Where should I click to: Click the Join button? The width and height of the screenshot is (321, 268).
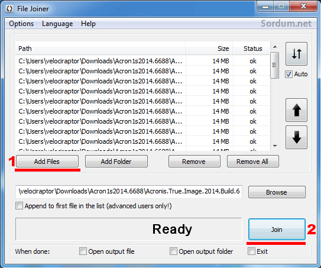(277, 230)
